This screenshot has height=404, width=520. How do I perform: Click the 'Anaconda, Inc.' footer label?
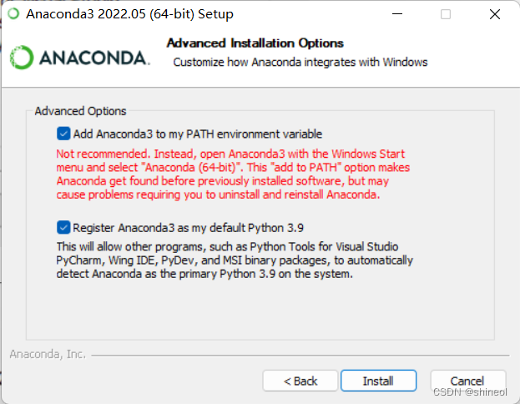click(48, 354)
